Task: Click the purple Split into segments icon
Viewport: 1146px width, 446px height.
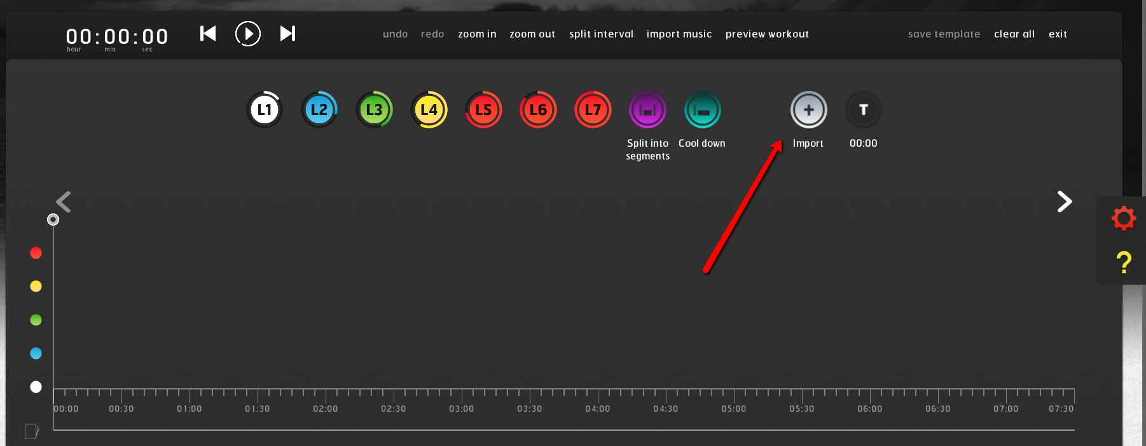Action: [x=647, y=110]
